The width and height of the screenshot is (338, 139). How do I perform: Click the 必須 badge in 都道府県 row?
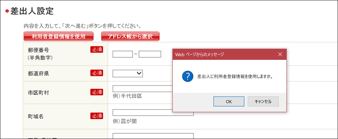97,73
